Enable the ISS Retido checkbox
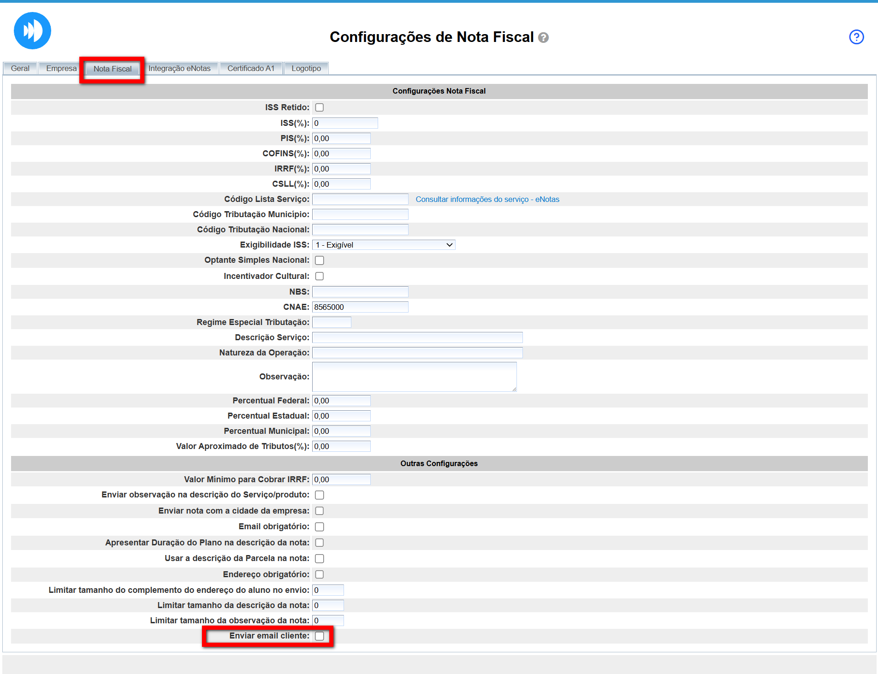The width and height of the screenshot is (878, 674). tap(319, 107)
